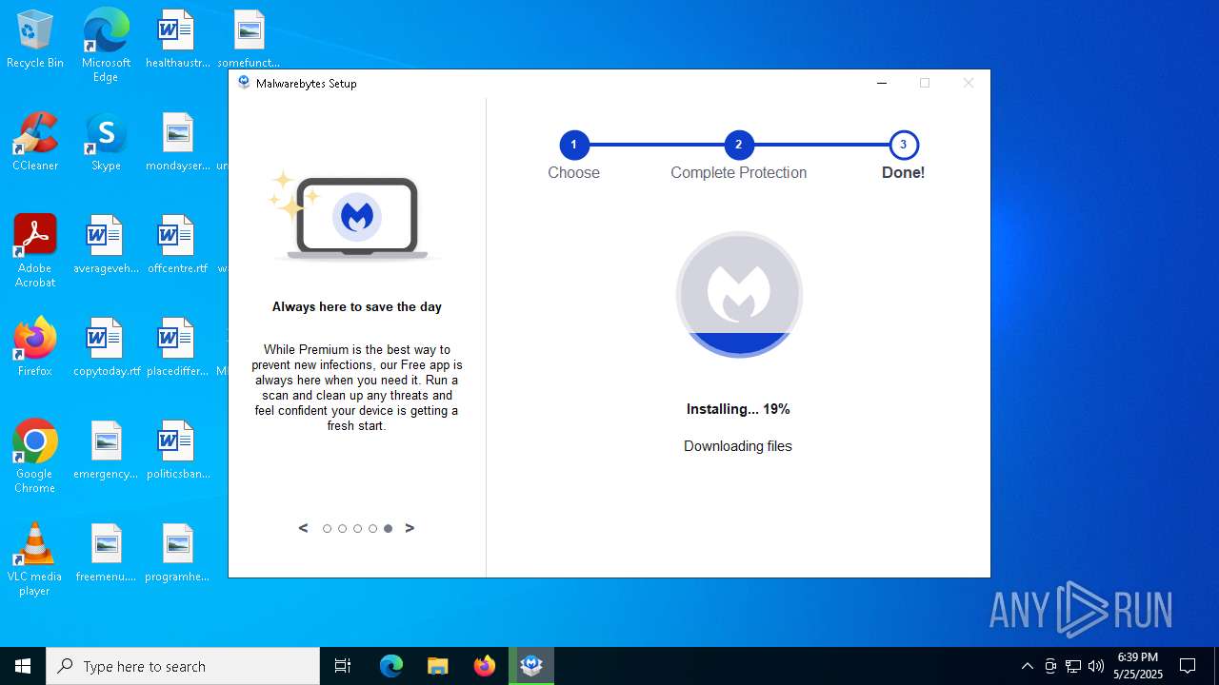The width and height of the screenshot is (1219, 685).
Task: Open Adobe Acrobat desktop shortcut
Action: click(x=35, y=251)
